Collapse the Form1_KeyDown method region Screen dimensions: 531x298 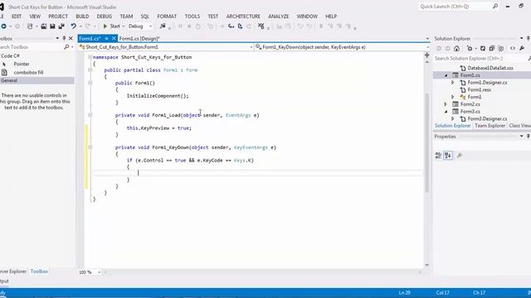click(x=90, y=147)
